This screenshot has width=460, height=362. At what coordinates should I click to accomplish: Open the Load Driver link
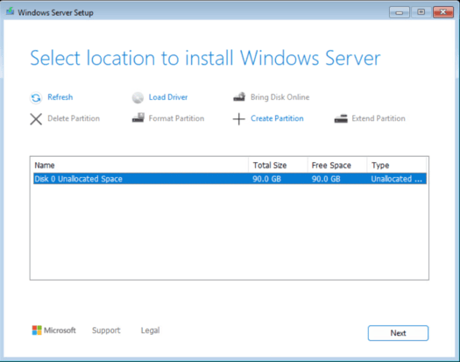click(x=168, y=97)
